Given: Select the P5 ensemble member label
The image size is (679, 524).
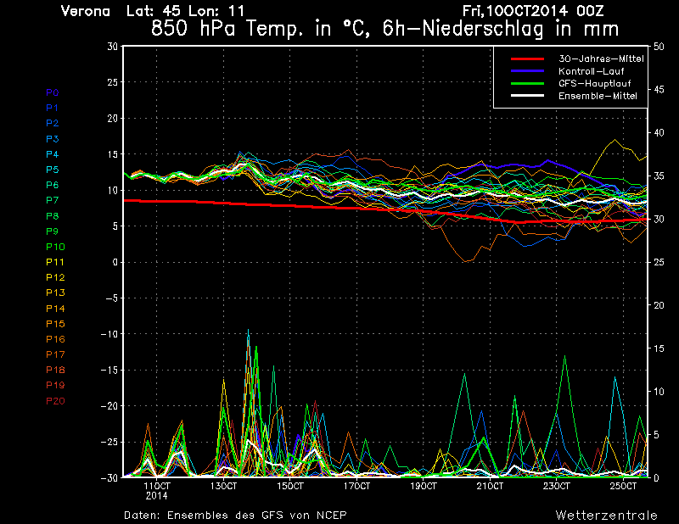Looking at the screenshot, I should click(x=53, y=170).
